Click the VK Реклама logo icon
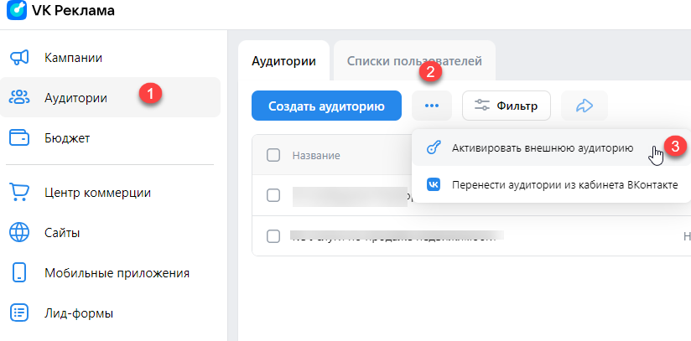 click(17, 10)
